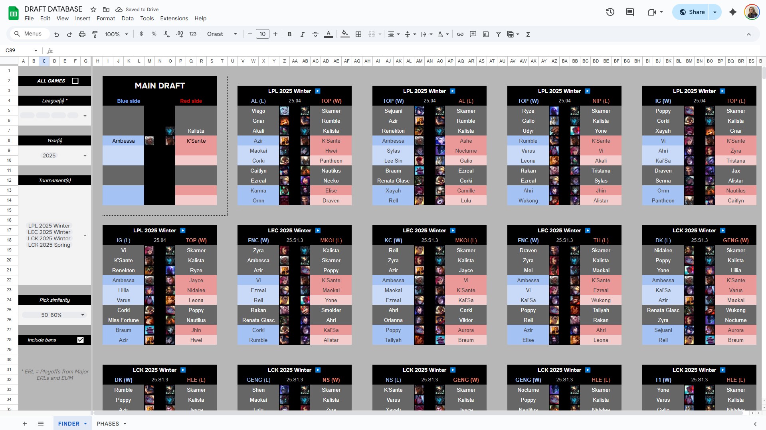Open the zoom 100% dropdown
The width and height of the screenshot is (766, 430).
coord(116,34)
